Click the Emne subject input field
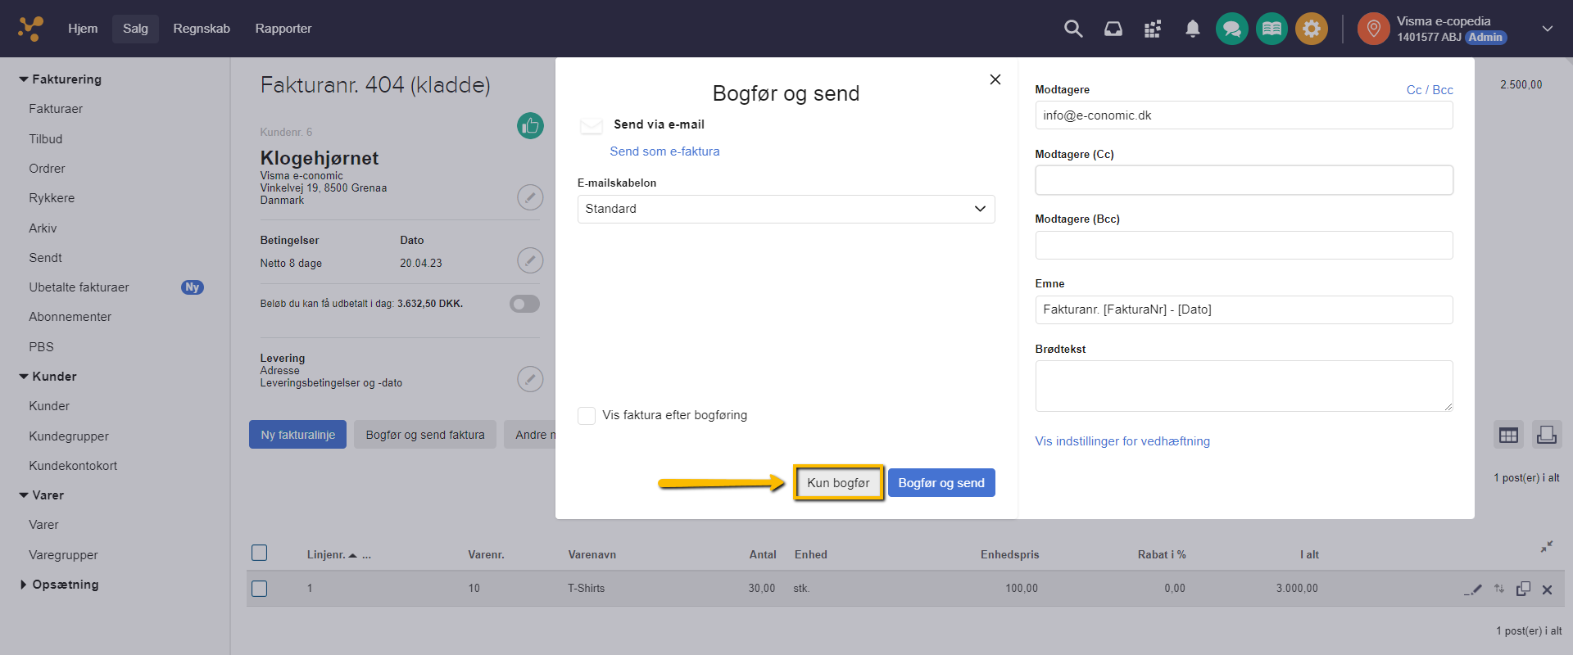Screen dimensions: 1573x655 (1243, 309)
